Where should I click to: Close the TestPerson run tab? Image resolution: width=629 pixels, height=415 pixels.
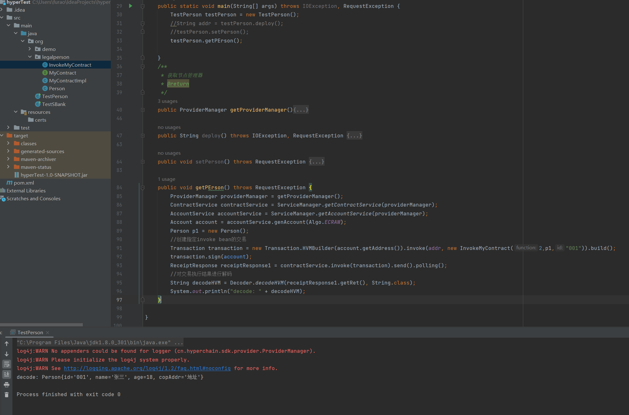coord(48,332)
